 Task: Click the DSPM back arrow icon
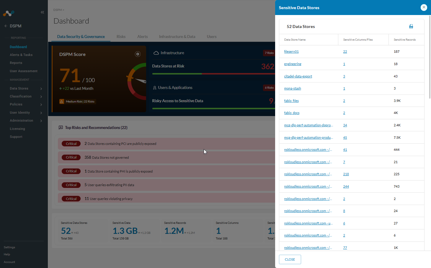[x=6, y=26]
